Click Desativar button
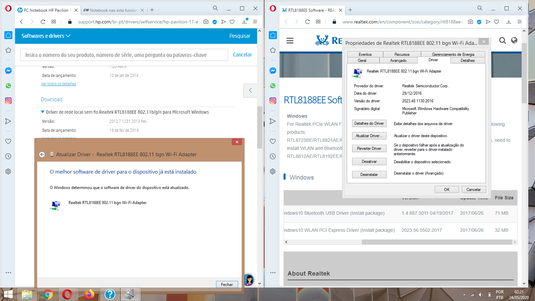This screenshot has height=301, width=535. point(369,162)
